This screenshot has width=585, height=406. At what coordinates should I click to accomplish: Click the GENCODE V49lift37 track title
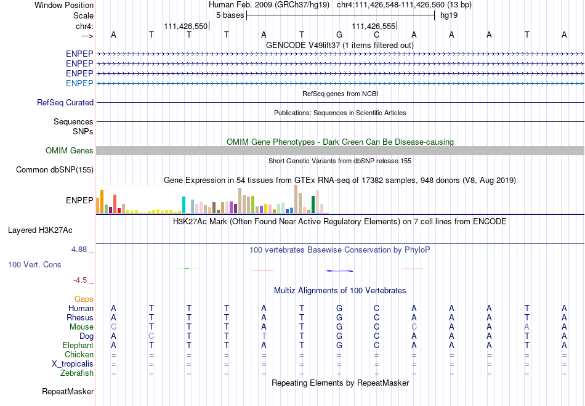340,46
